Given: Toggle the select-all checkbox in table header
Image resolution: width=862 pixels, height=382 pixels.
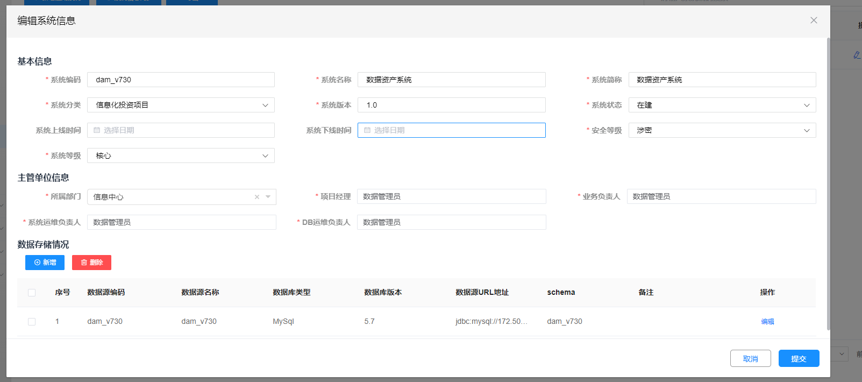Looking at the screenshot, I should 32,293.
